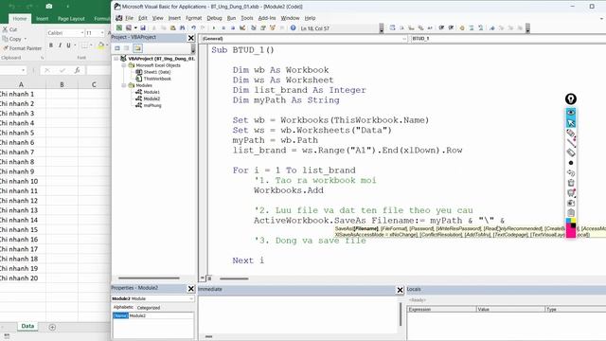Click the Undo icon in VBA toolbar
The image size is (606, 341).
coord(193,27)
